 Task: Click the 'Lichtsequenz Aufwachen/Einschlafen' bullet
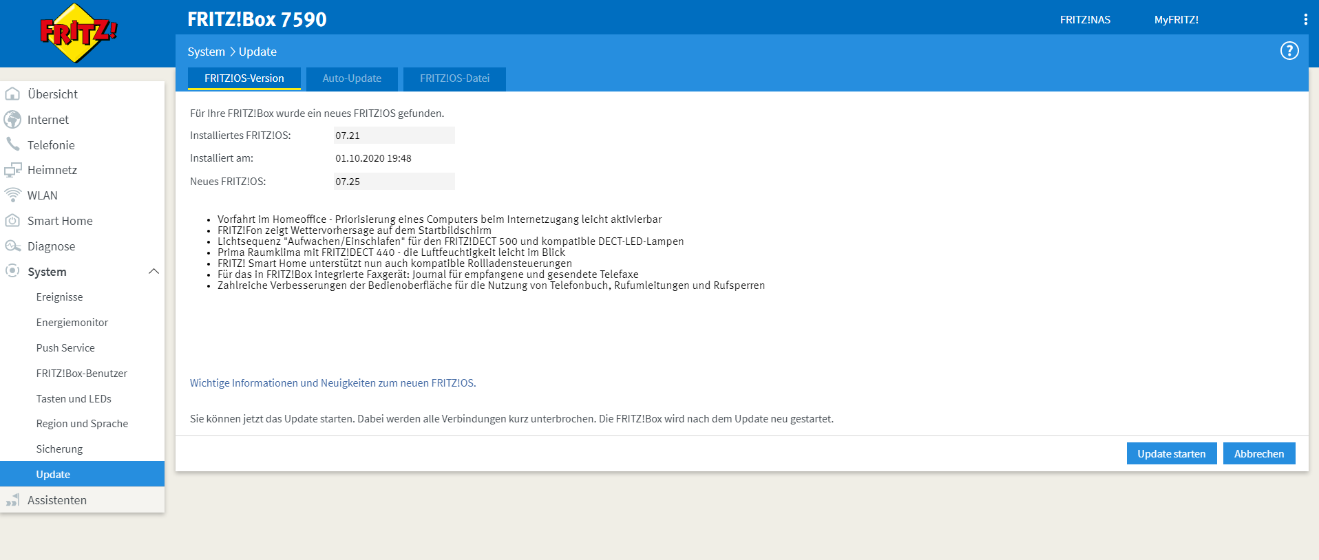pos(451,241)
